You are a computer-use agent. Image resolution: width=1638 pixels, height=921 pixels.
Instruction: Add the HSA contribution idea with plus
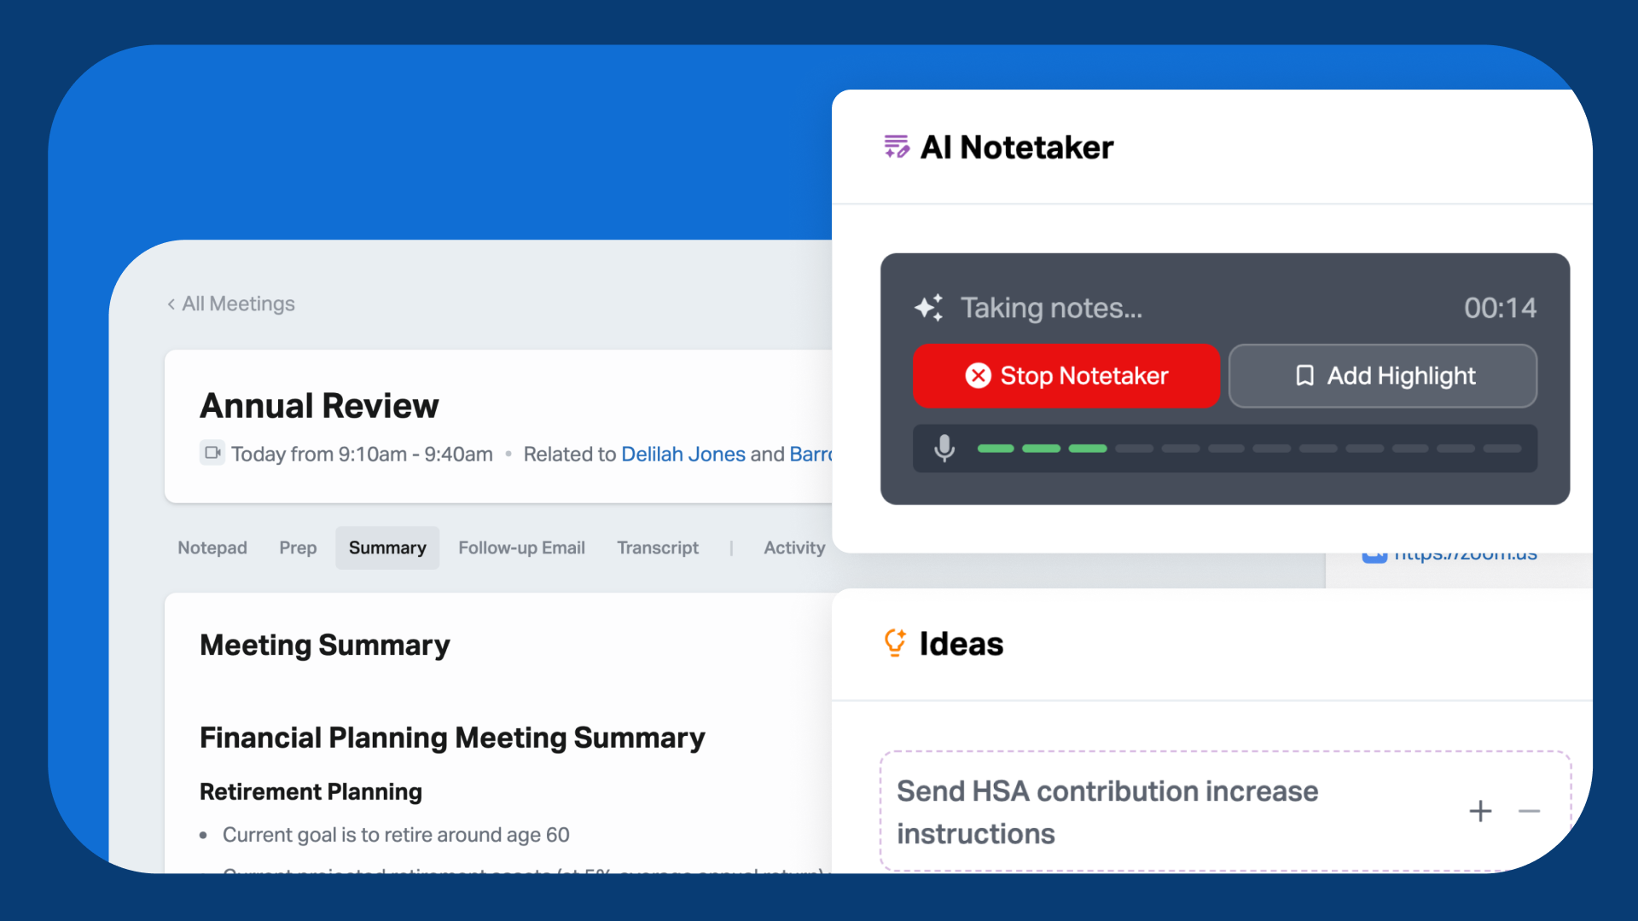click(x=1480, y=811)
